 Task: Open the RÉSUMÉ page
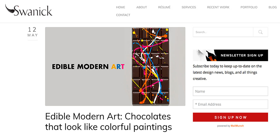pyautogui.click(x=164, y=7)
